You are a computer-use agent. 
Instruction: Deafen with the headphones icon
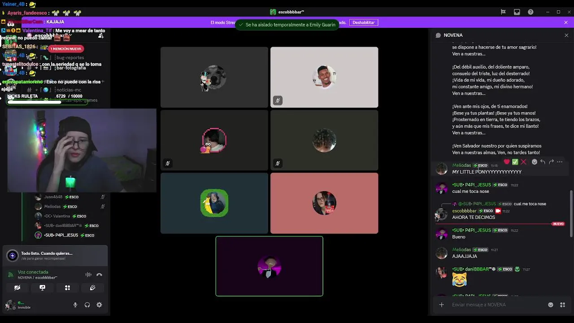[87, 305]
